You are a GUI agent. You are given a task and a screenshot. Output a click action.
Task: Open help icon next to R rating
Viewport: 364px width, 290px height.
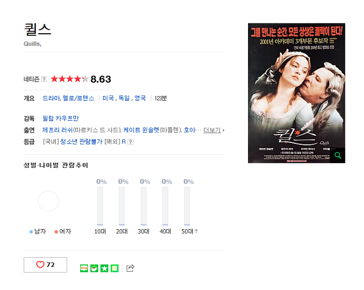pyautogui.click(x=131, y=142)
